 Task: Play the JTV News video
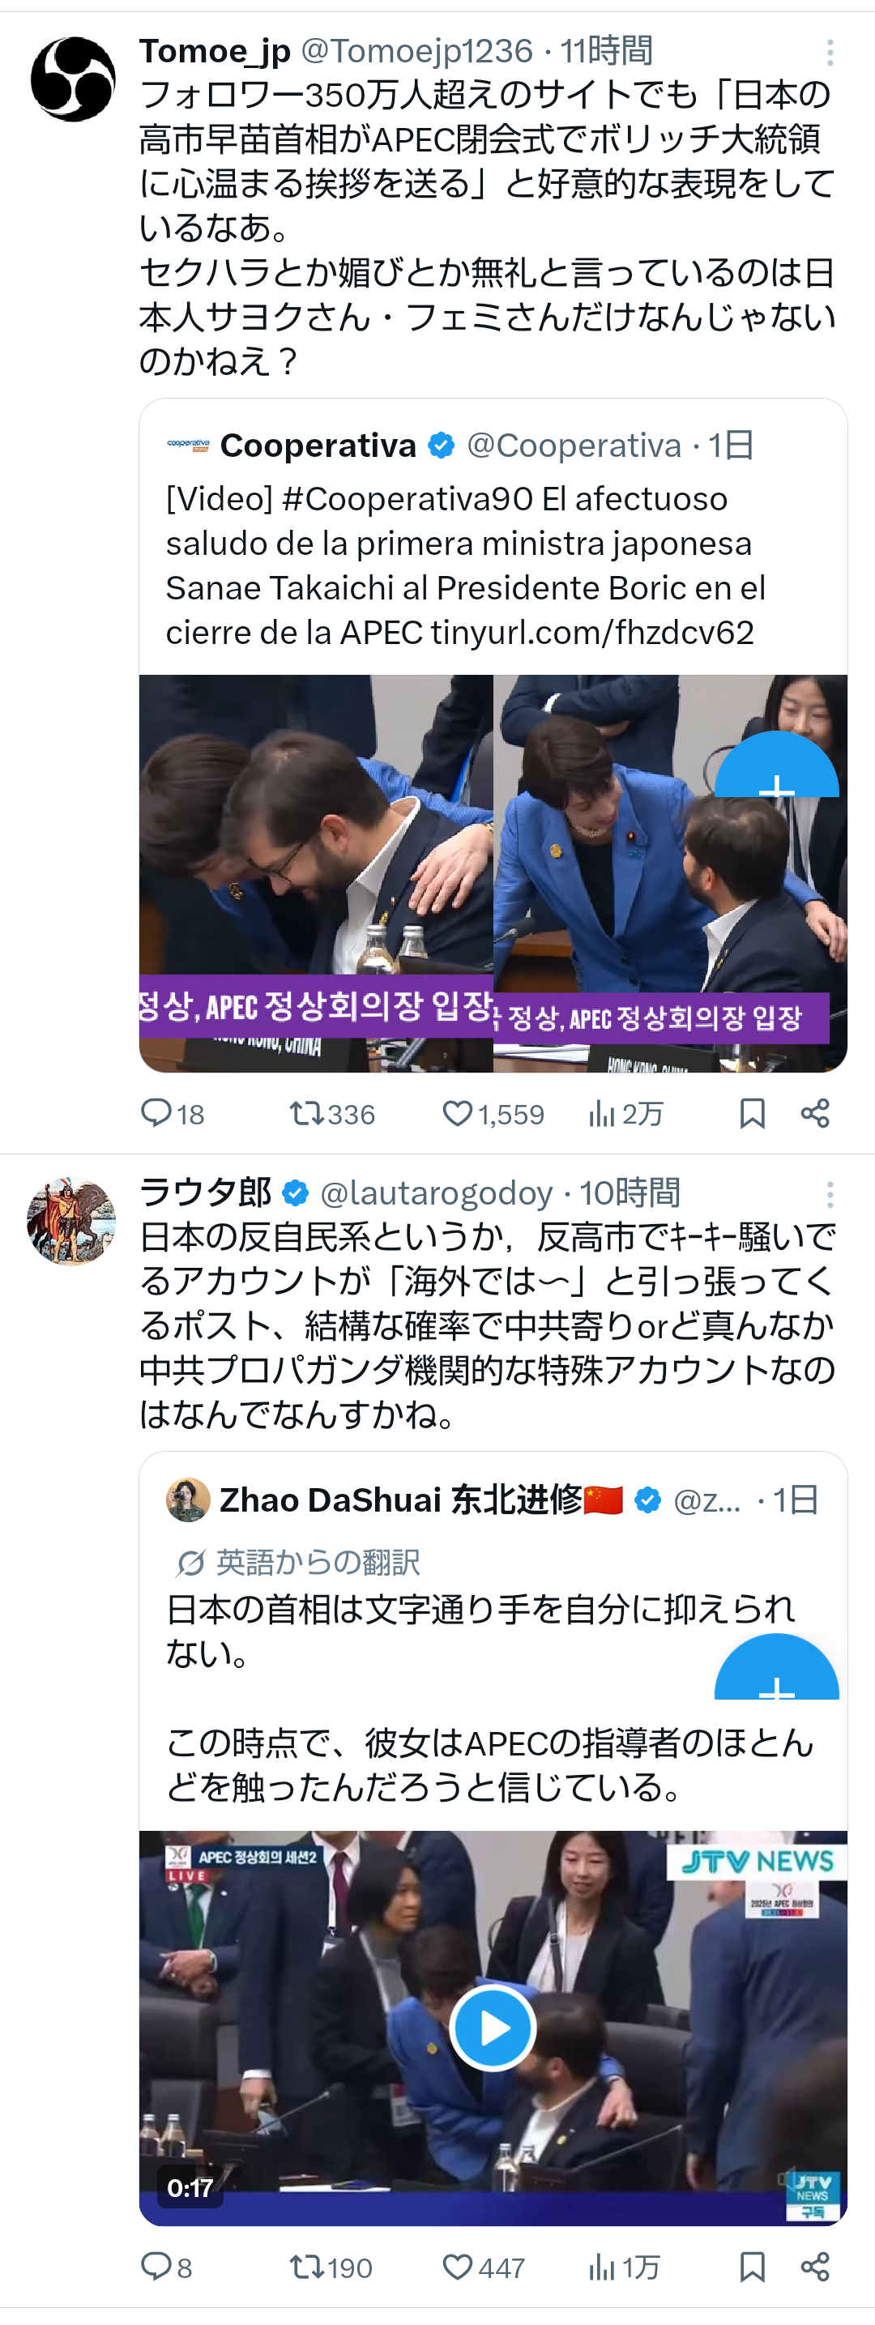[x=492, y=2027]
